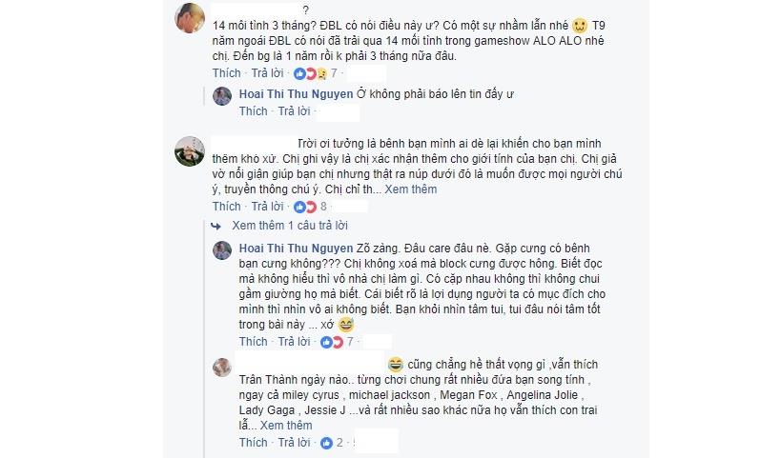Image resolution: width=781 pixels, height=458 pixels.
Task: Expand Xem thêm on the truyền thông comment
Action: [411, 189]
